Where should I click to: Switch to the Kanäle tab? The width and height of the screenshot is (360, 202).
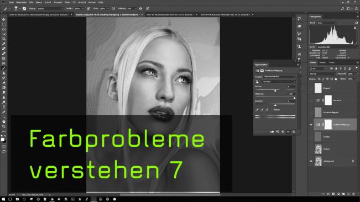(x=322, y=62)
